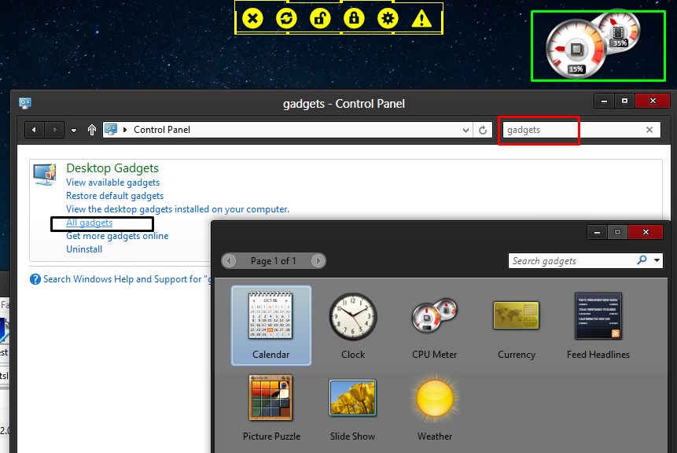This screenshot has height=453, width=677.
Task: Click View the desktop gadgets installed link
Action: pos(178,209)
